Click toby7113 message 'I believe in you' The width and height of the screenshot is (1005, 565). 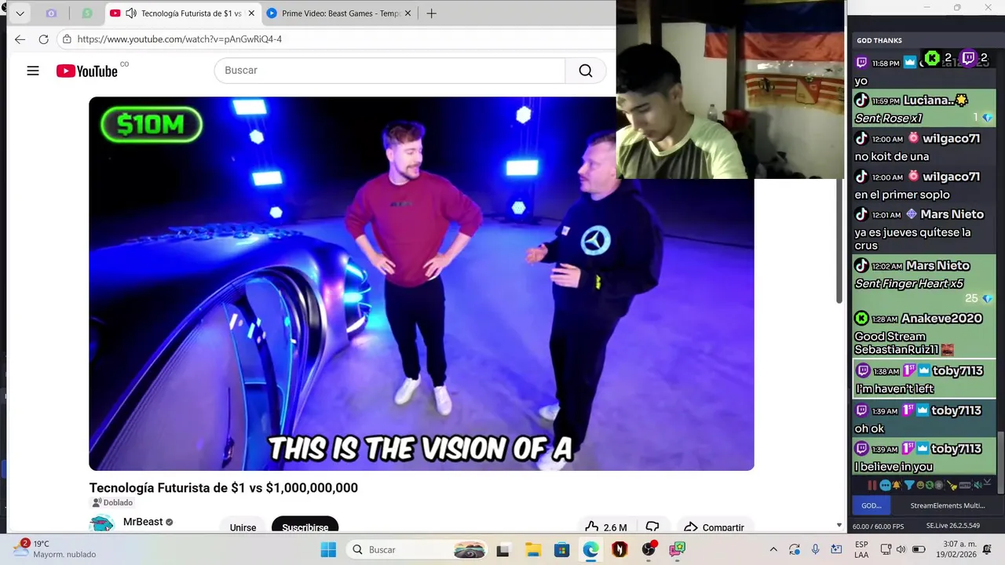pyautogui.click(x=924, y=457)
